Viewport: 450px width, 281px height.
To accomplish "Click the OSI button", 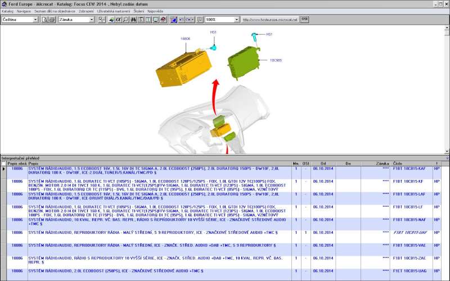I will click(304, 19).
